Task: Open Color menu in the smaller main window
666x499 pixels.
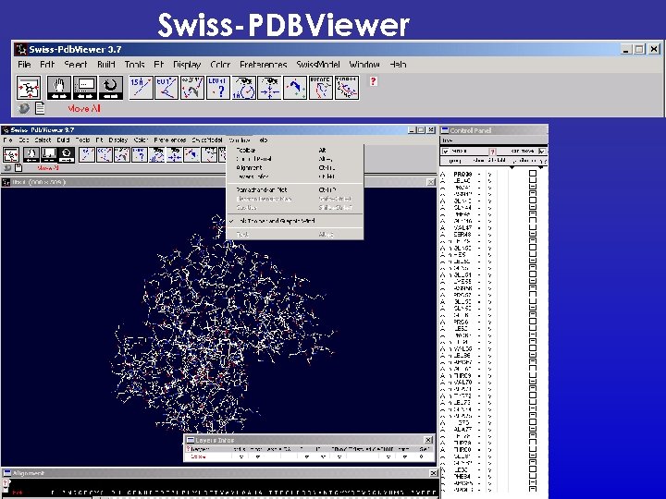Action: point(141,140)
